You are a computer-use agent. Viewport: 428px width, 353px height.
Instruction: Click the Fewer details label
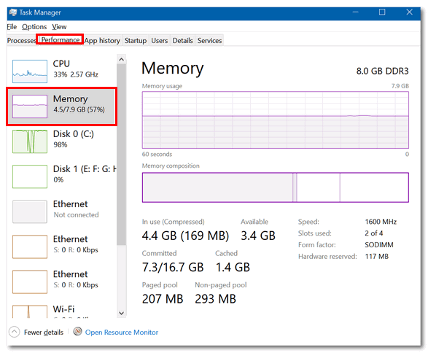(44, 333)
